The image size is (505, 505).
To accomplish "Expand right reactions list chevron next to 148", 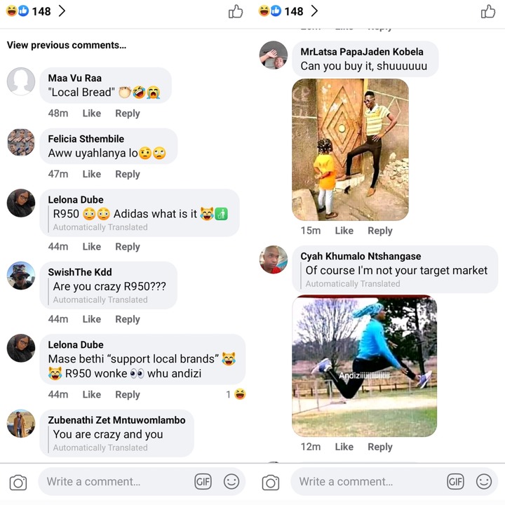I will click(314, 11).
